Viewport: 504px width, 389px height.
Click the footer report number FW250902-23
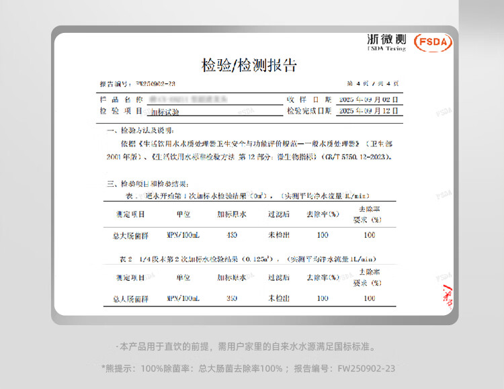tap(366, 368)
